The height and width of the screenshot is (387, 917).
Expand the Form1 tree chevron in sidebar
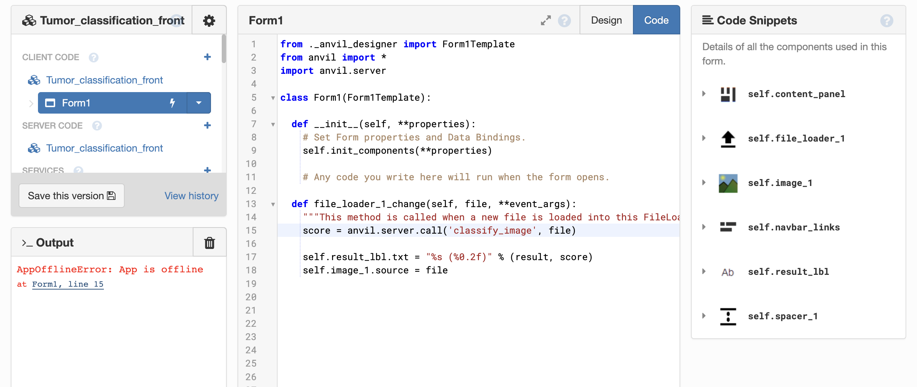[31, 103]
